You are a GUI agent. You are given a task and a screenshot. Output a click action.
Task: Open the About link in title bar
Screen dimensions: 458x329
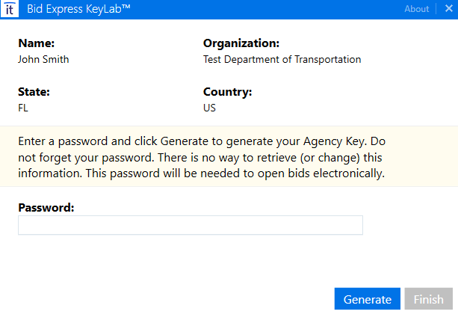(x=416, y=9)
